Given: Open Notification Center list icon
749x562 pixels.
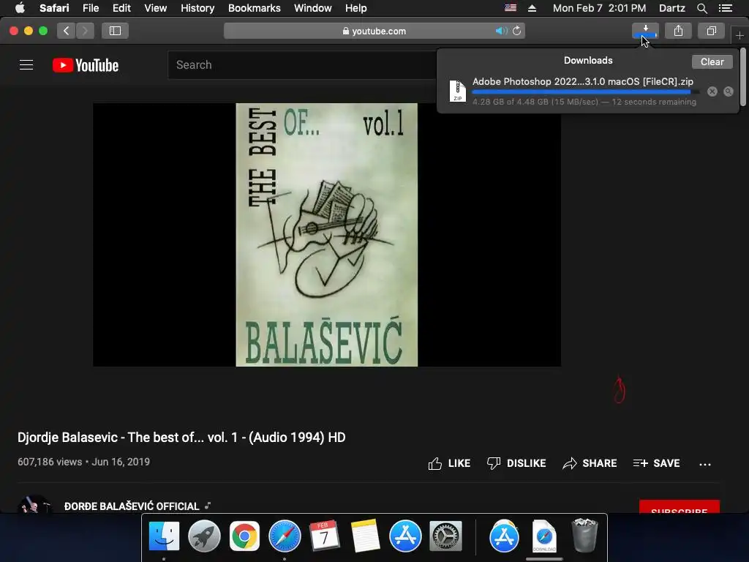Looking at the screenshot, I should pyautogui.click(x=725, y=8).
